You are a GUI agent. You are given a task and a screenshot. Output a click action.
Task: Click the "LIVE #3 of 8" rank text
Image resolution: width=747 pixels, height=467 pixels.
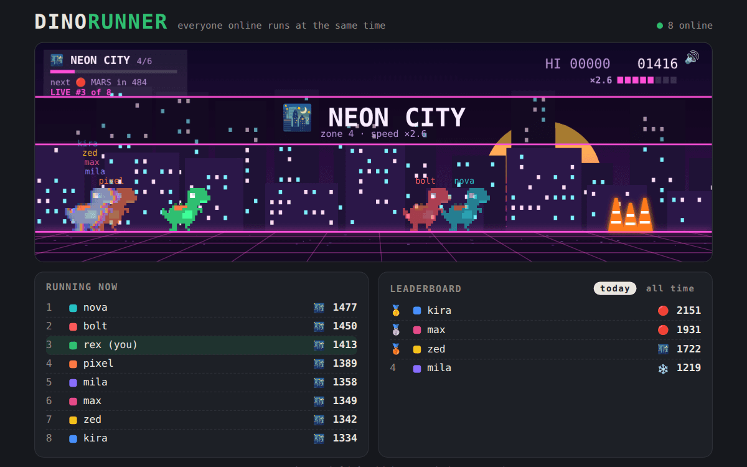(x=81, y=93)
